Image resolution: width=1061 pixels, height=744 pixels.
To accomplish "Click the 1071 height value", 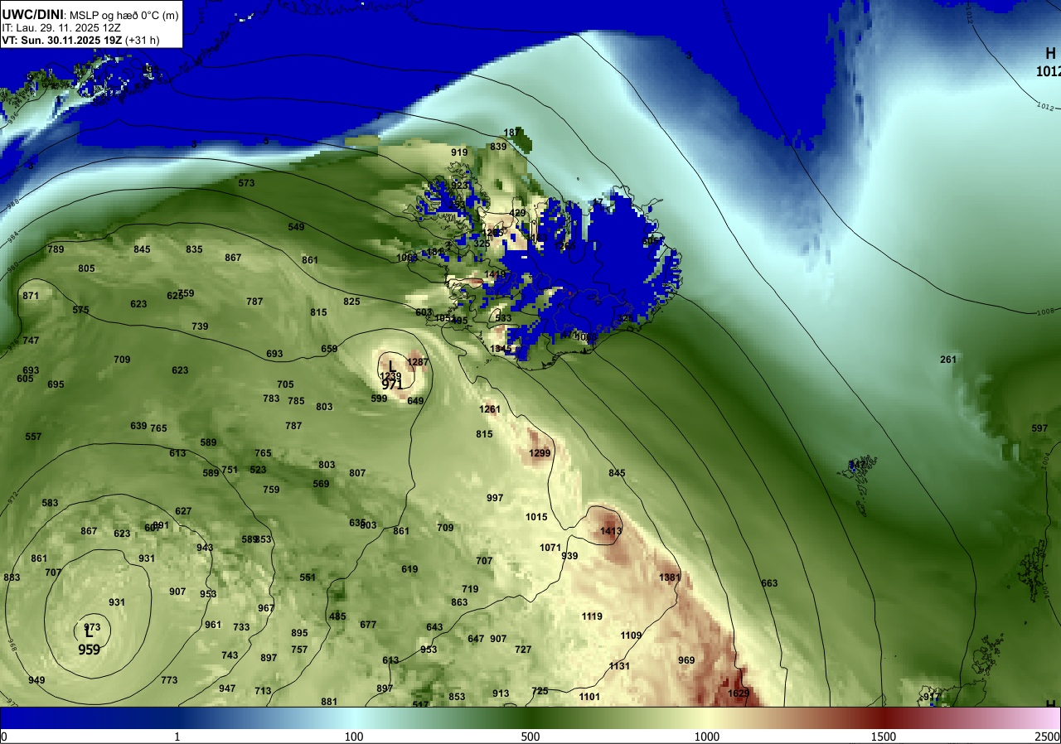I will click(550, 548).
